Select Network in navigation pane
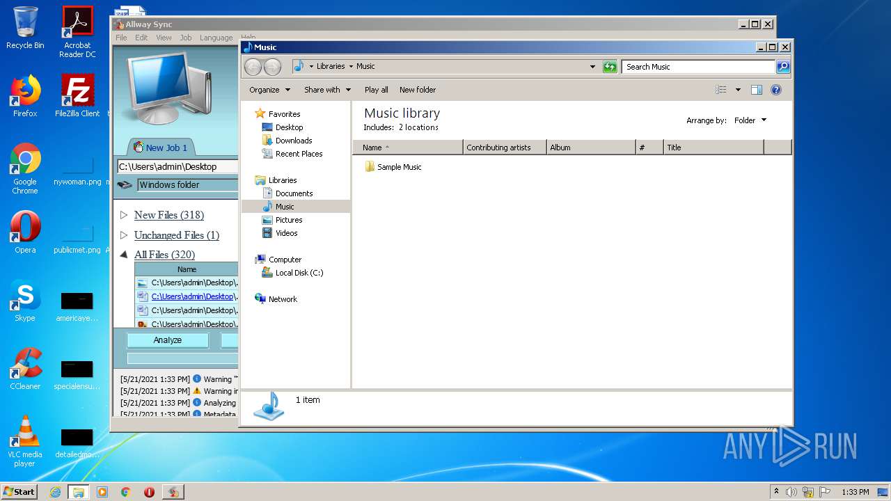 (x=276, y=299)
